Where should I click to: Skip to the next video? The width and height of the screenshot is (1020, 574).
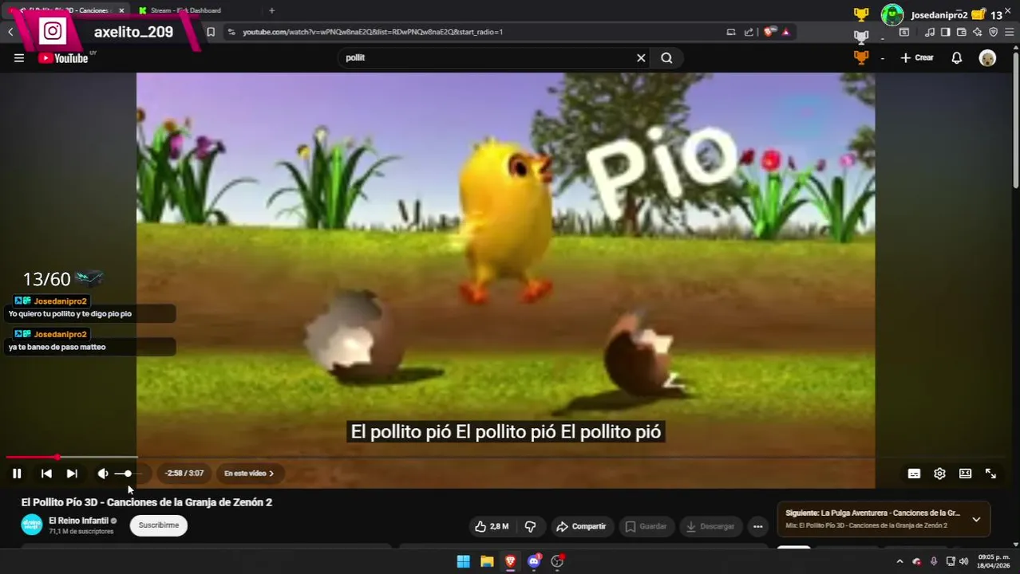[x=72, y=474]
